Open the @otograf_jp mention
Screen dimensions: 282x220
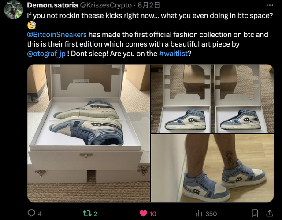46,54
